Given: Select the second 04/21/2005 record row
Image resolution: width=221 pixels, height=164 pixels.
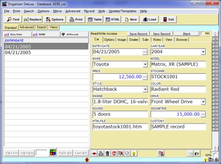Looking at the screenshot, I should (x=46, y=52).
